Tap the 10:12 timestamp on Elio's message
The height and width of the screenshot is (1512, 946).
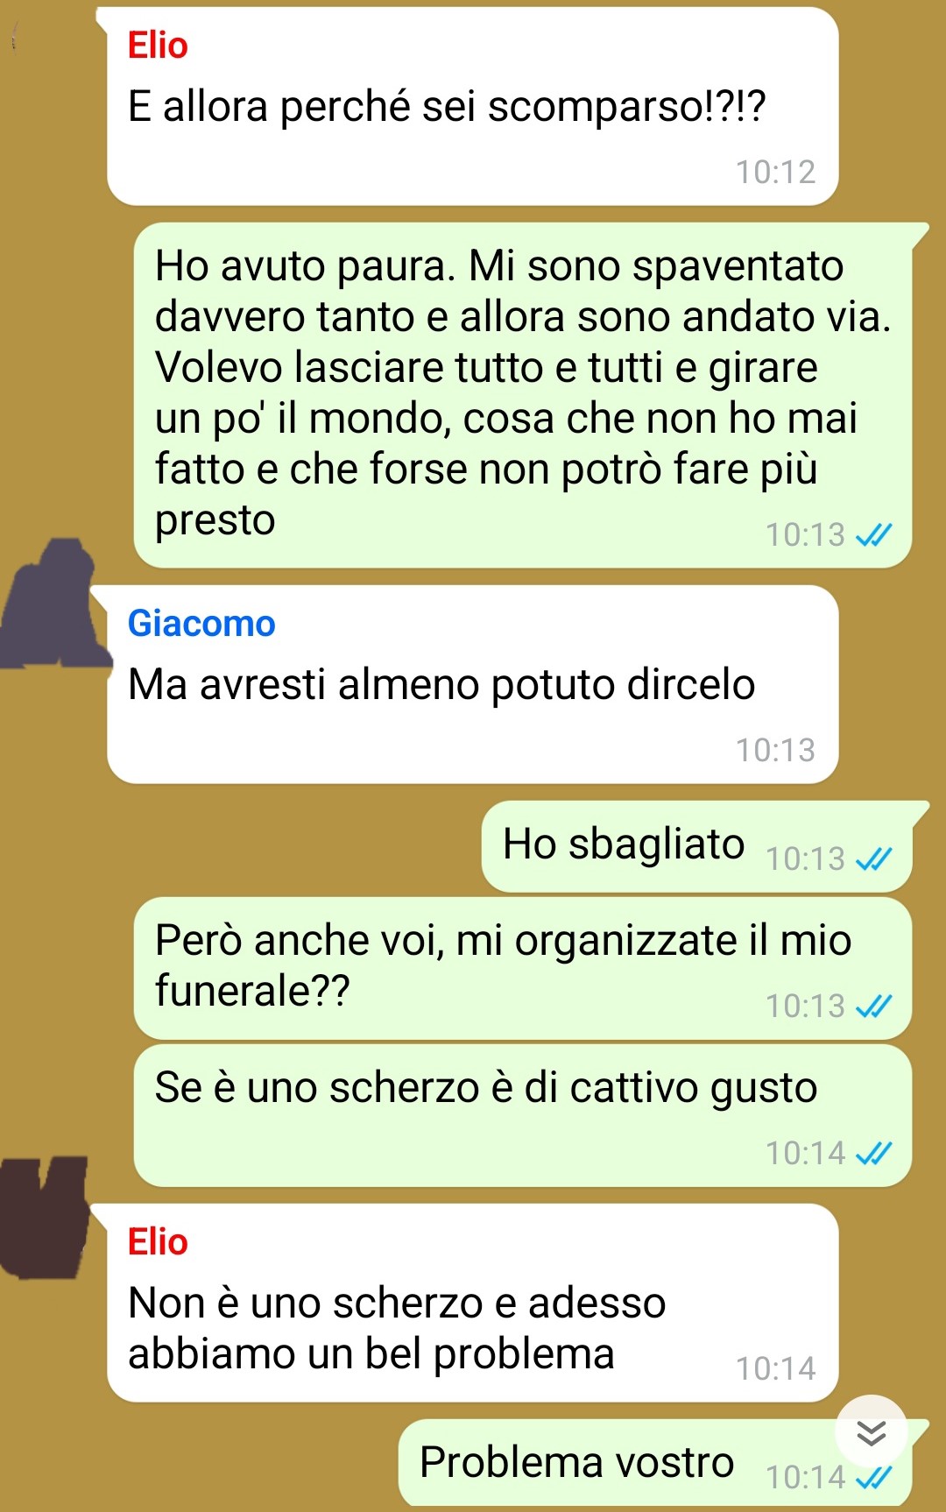[x=775, y=172]
